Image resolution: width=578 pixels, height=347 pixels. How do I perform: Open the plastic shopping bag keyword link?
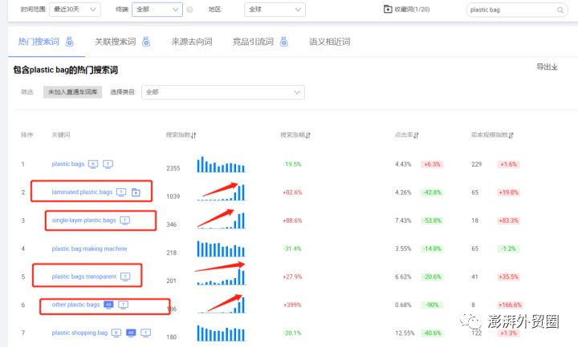click(79, 333)
